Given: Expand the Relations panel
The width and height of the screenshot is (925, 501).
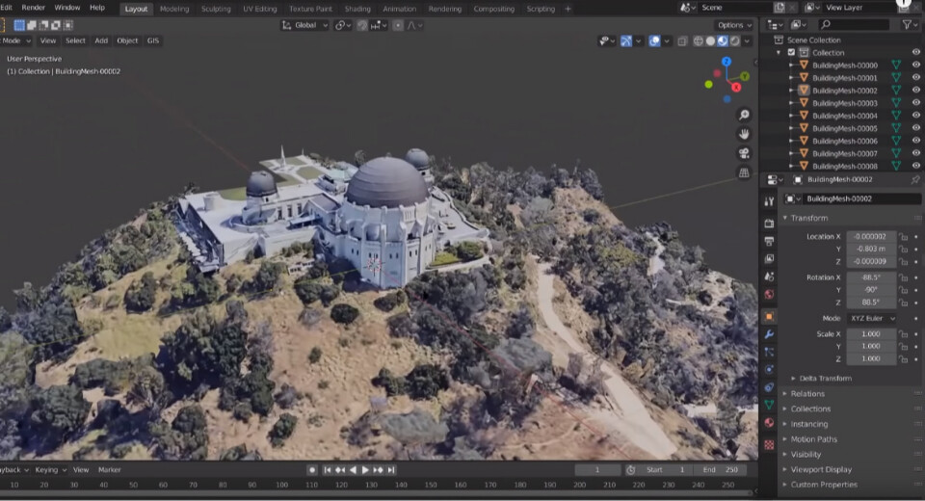Looking at the screenshot, I should click(807, 394).
